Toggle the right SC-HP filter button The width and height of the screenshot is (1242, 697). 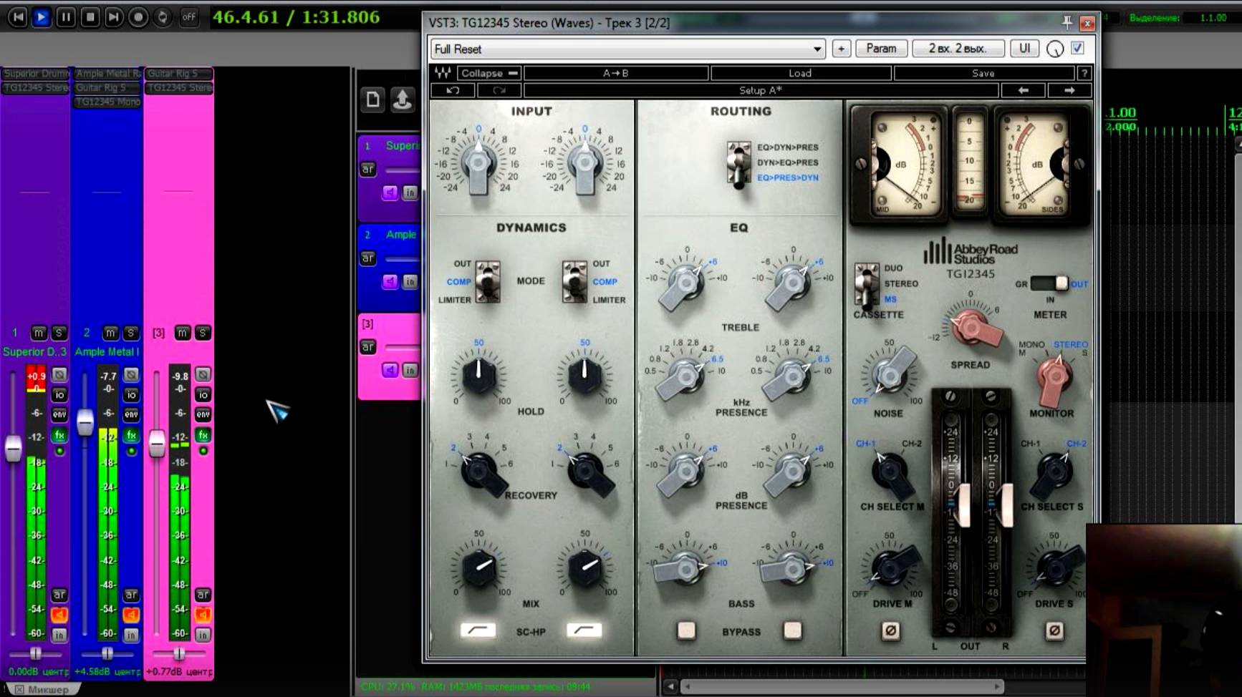point(584,630)
